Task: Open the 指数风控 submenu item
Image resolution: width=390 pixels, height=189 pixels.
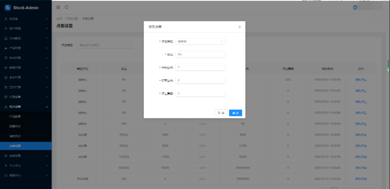Action: click(26, 136)
